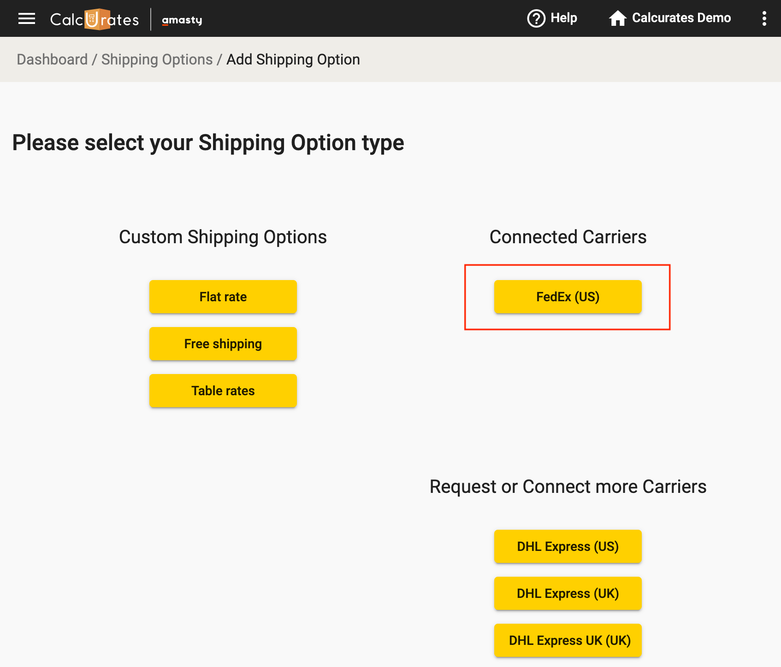The width and height of the screenshot is (781, 667).
Task: Request DHL Express (UK) carrier
Action: [x=568, y=593]
